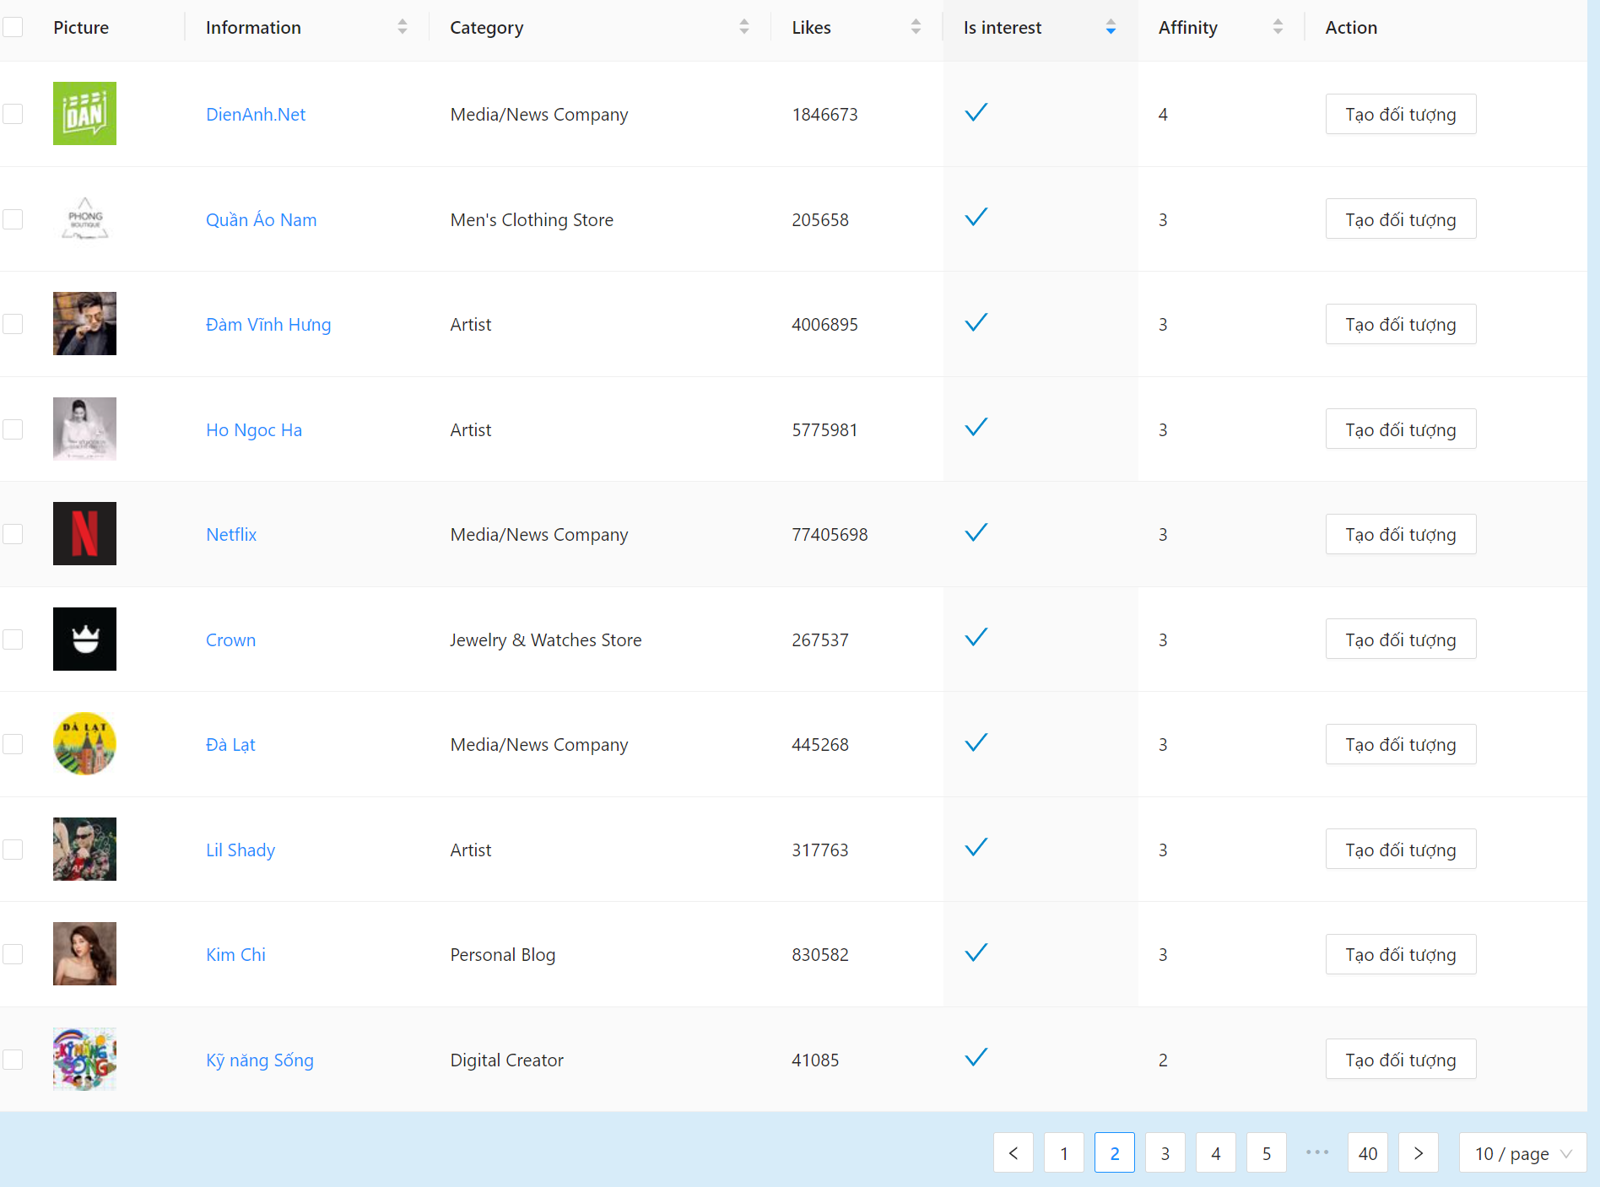Viewport: 1600px width, 1187px height.
Task: Open the 10 / page size dropdown
Action: point(1523,1152)
